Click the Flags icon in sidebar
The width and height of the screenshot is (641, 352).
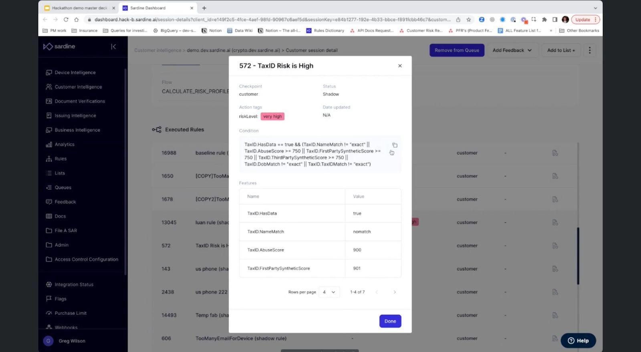pos(49,299)
